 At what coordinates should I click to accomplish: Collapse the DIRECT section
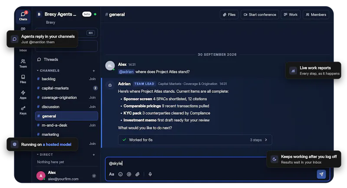point(45,155)
